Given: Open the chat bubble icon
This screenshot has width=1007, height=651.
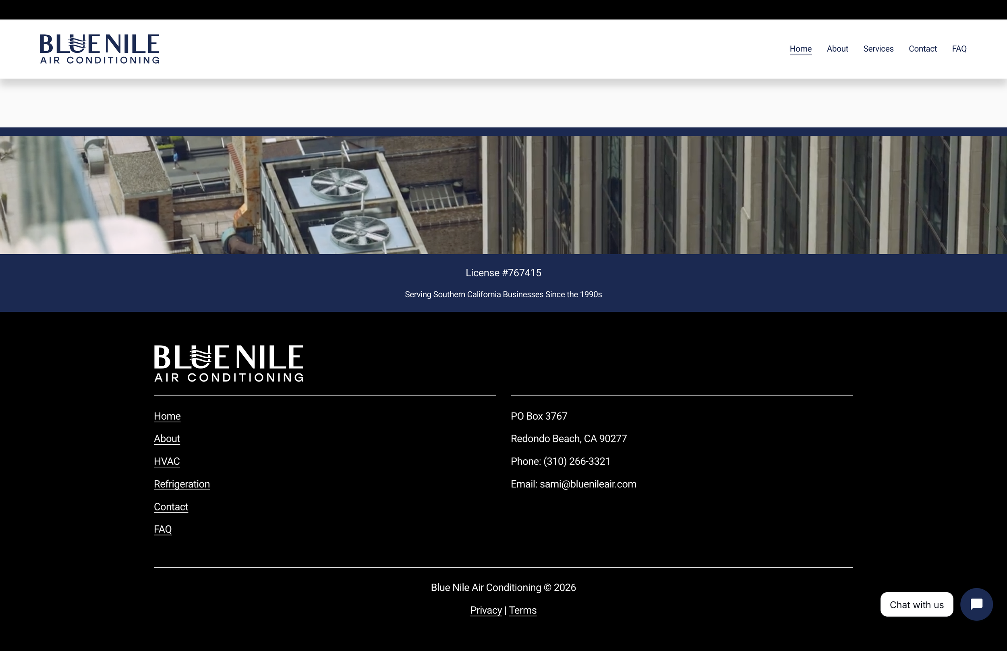Looking at the screenshot, I should coord(976,605).
